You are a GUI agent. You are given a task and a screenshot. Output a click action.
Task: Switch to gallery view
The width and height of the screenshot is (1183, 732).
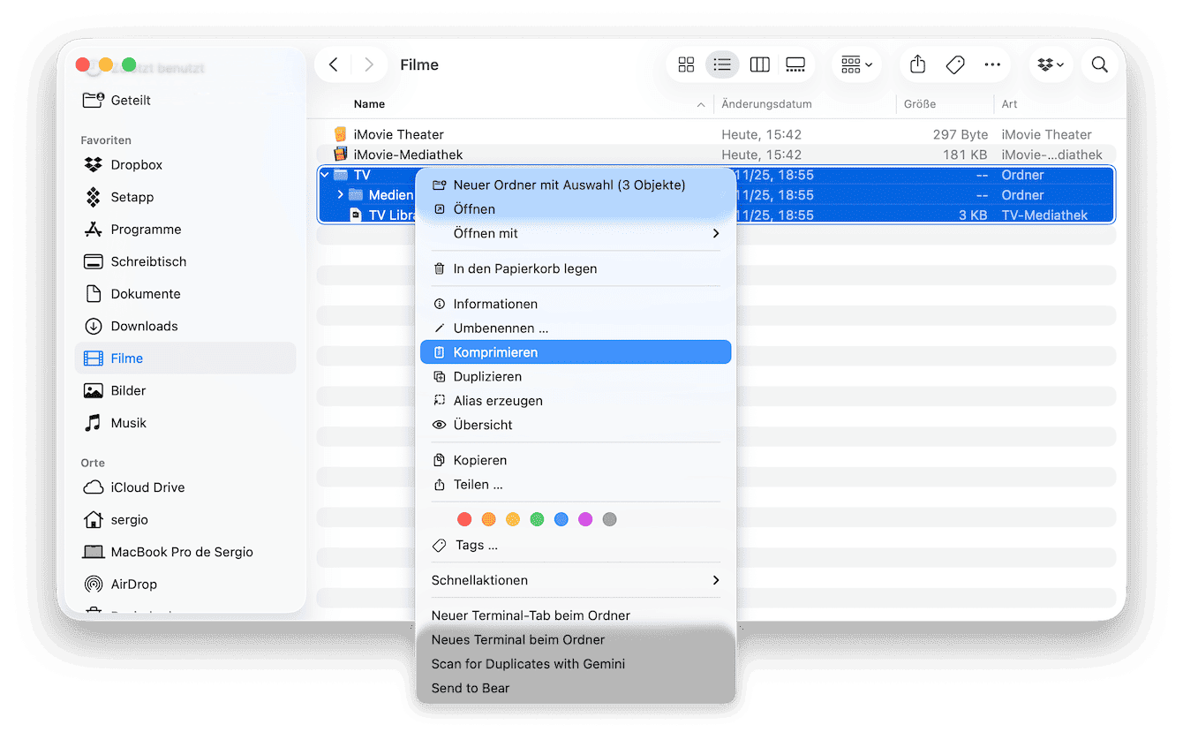tap(795, 64)
